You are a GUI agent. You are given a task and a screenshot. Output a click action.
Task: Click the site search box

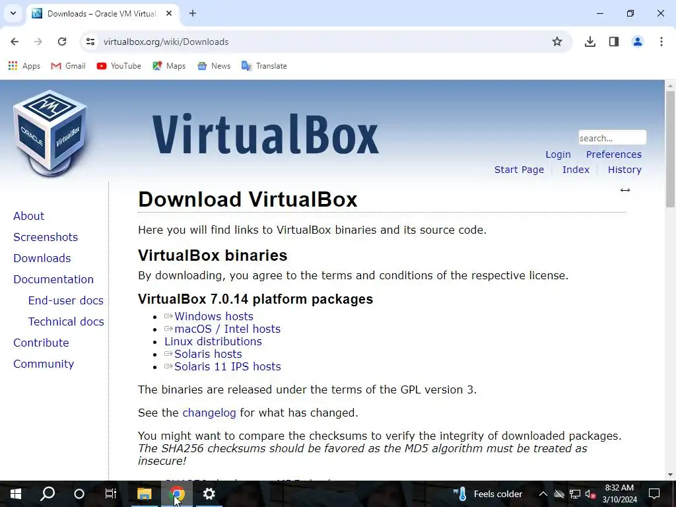(x=612, y=138)
